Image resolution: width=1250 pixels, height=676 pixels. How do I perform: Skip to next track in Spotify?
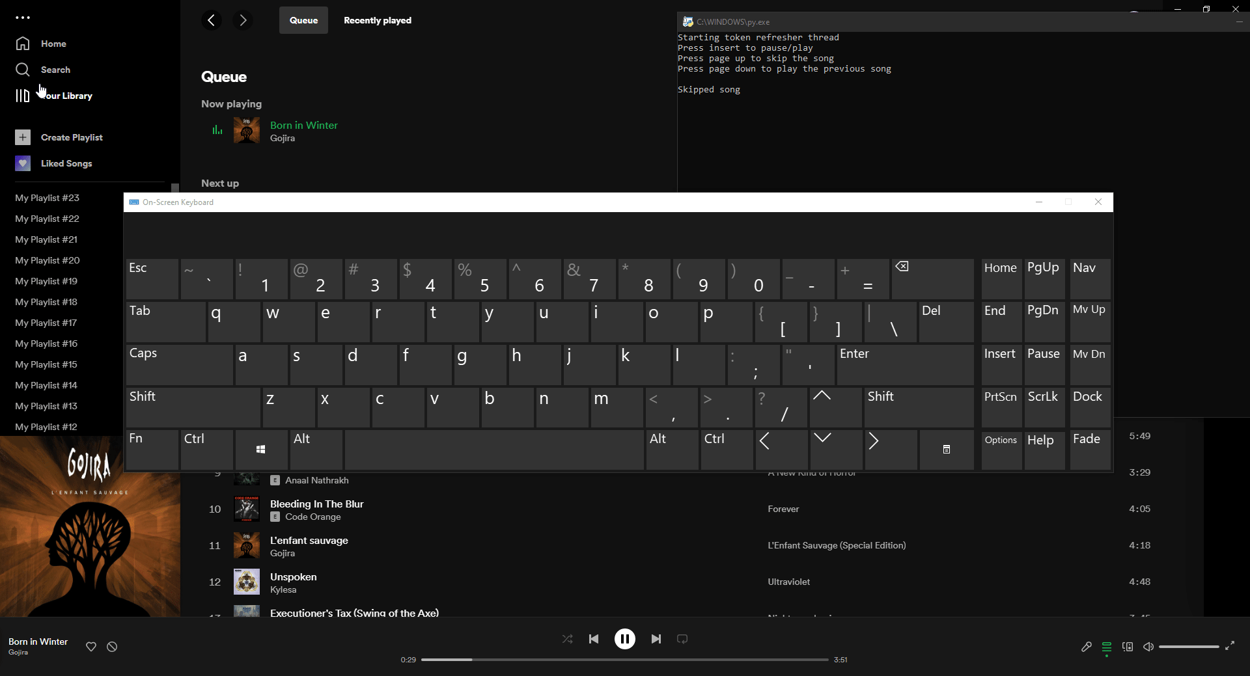click(656, 639)
